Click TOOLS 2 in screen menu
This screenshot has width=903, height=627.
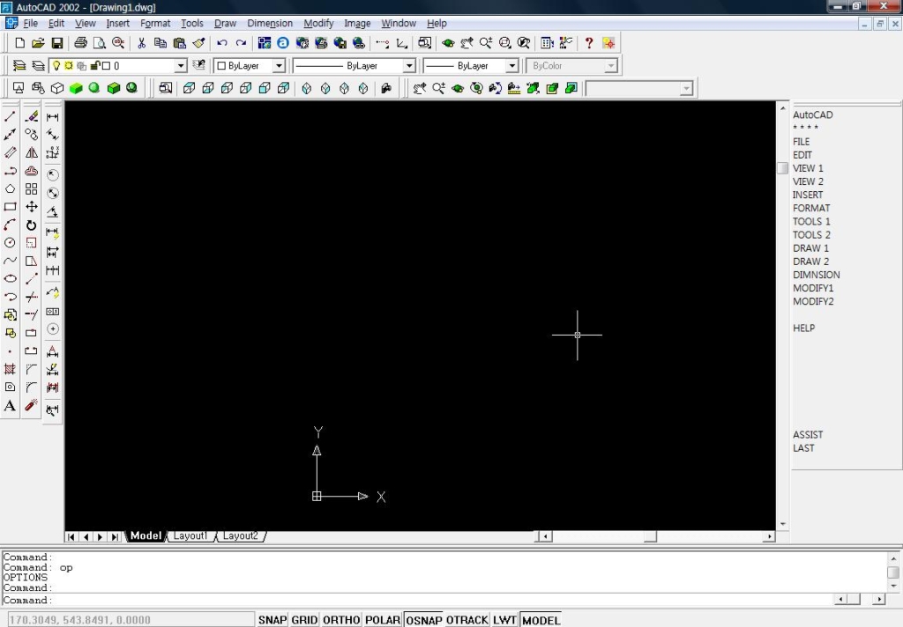pos(811,235)
